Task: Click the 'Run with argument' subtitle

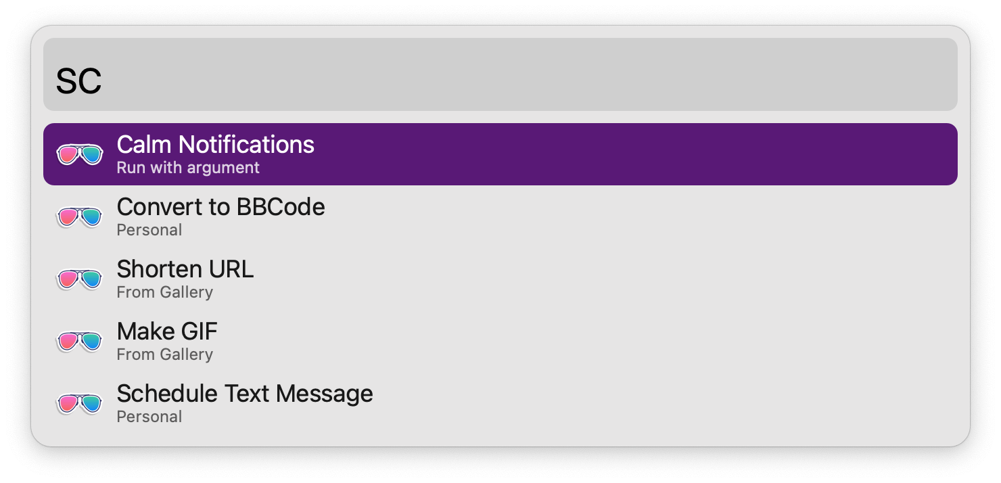Action: 188,168
